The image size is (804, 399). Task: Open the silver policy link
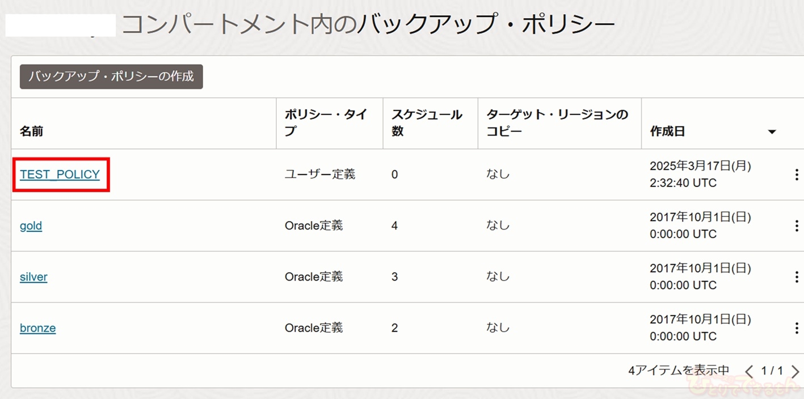33,277
